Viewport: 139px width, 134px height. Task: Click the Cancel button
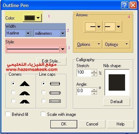92,124
